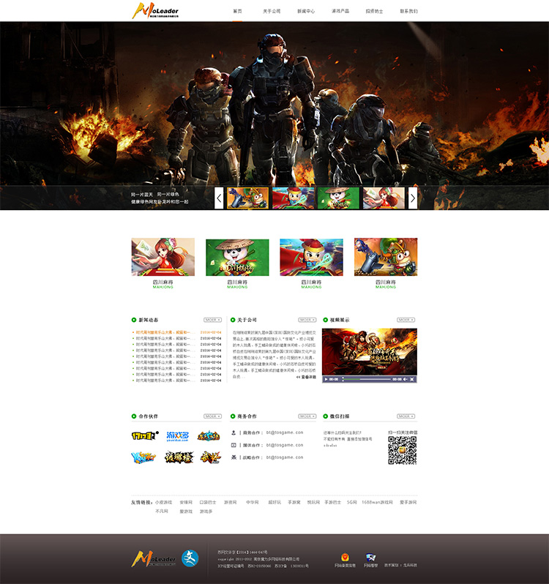The image size is (549, 584).
Task: Click the 网络警察 police badge icon in footer
Action: (370, 558)
